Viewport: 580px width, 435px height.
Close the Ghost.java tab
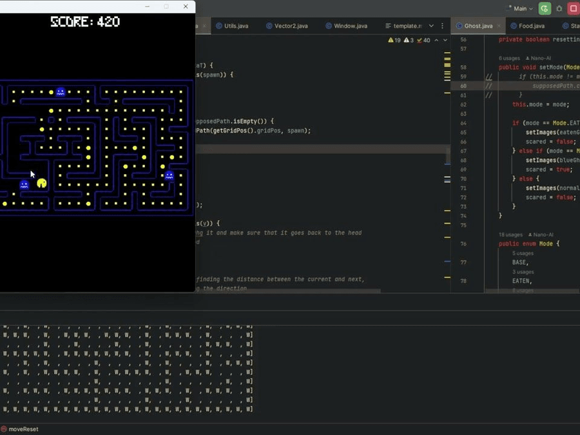[499, 26]
